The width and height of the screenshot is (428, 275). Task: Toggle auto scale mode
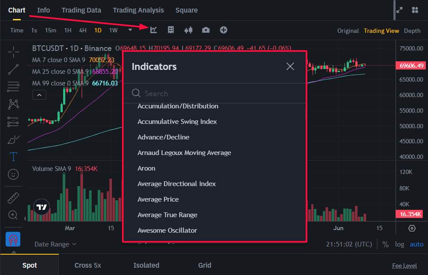coord(416,244)
